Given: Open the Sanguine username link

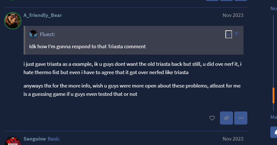Looking at the screenshot, I should coord(34,139).
